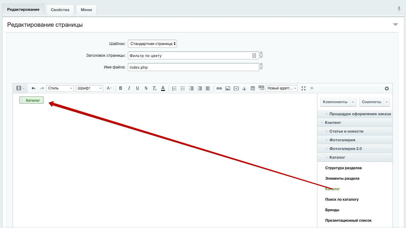The image size is (406, 228).
Task: Switch to the Редактирование tab
Action: pyautogui.click(x=23, y=9)
